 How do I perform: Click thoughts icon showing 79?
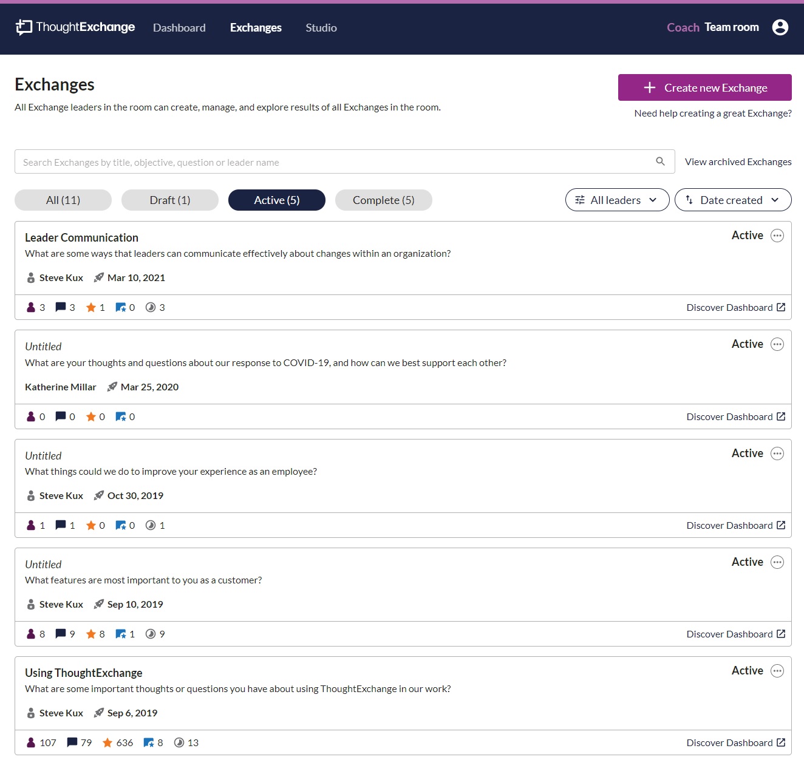click(x=72, y=742)
